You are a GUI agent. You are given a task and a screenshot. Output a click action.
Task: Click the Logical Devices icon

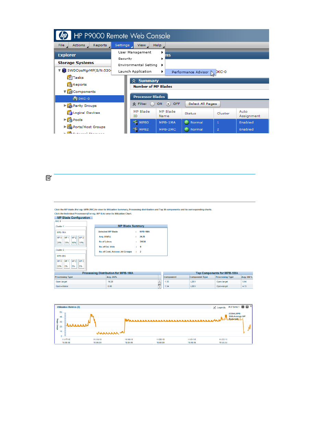coord(70,113)
